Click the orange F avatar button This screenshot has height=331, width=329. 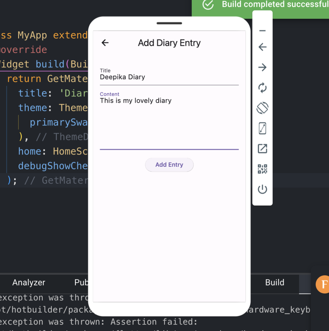click(323, 284)
